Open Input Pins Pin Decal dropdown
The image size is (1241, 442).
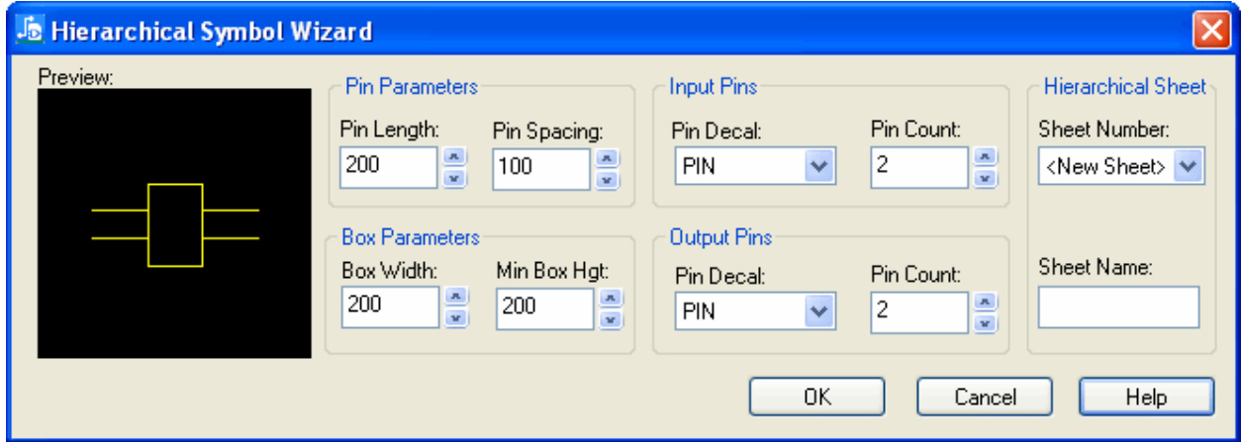[x=817, y=167]
